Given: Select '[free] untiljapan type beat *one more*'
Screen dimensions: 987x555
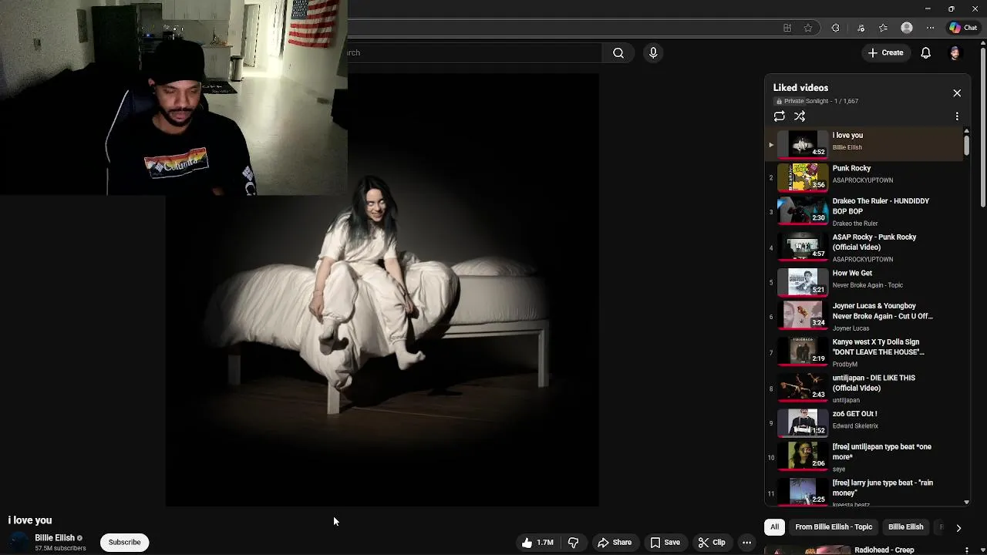Looking at the screenshot, I should tap(864, 457).
